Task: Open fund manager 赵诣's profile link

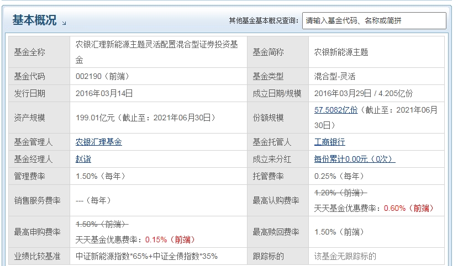Action: point(83,159)
